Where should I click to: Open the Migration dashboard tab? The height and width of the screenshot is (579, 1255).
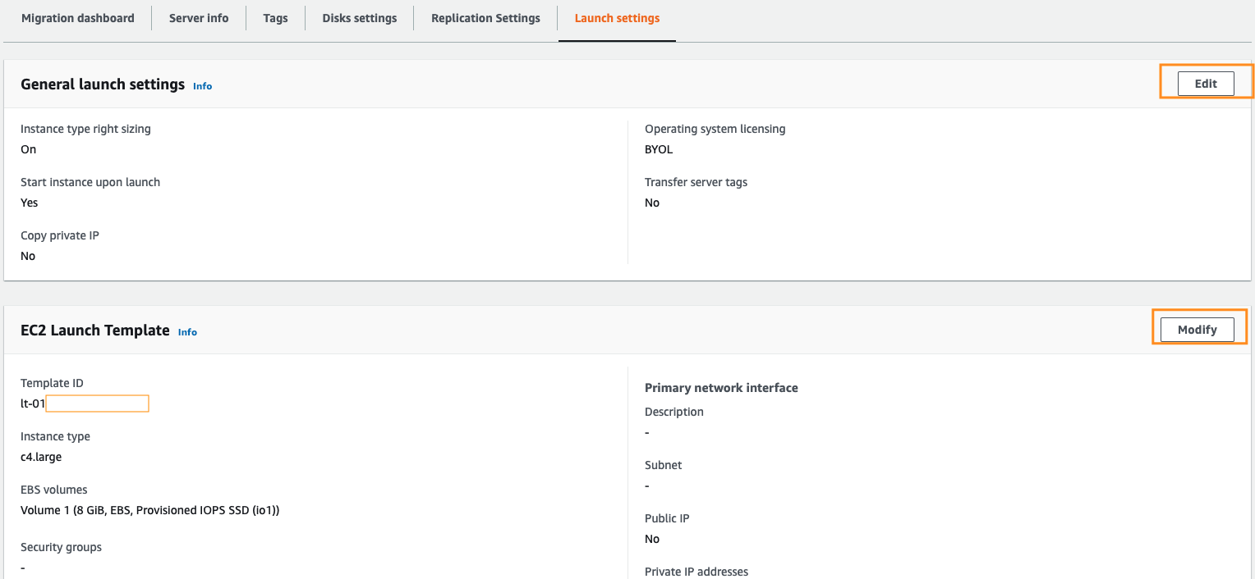click(x=78, y=18)
